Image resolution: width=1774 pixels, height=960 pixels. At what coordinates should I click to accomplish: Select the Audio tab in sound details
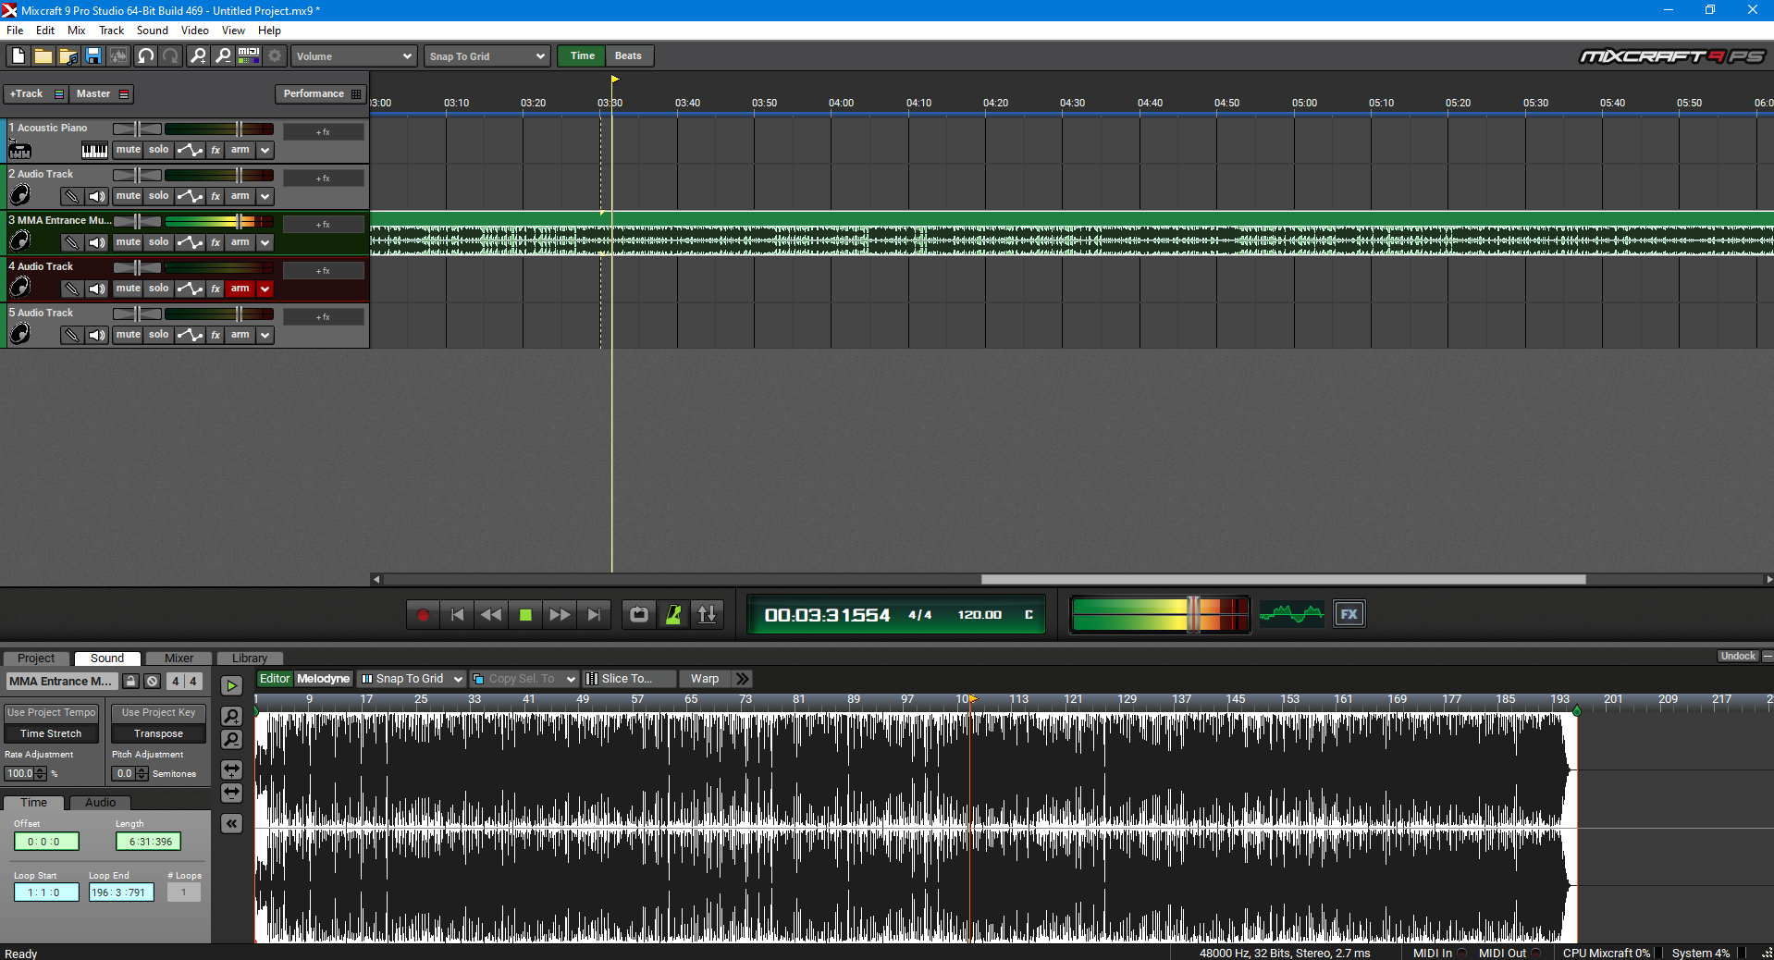tap(101, 803)
